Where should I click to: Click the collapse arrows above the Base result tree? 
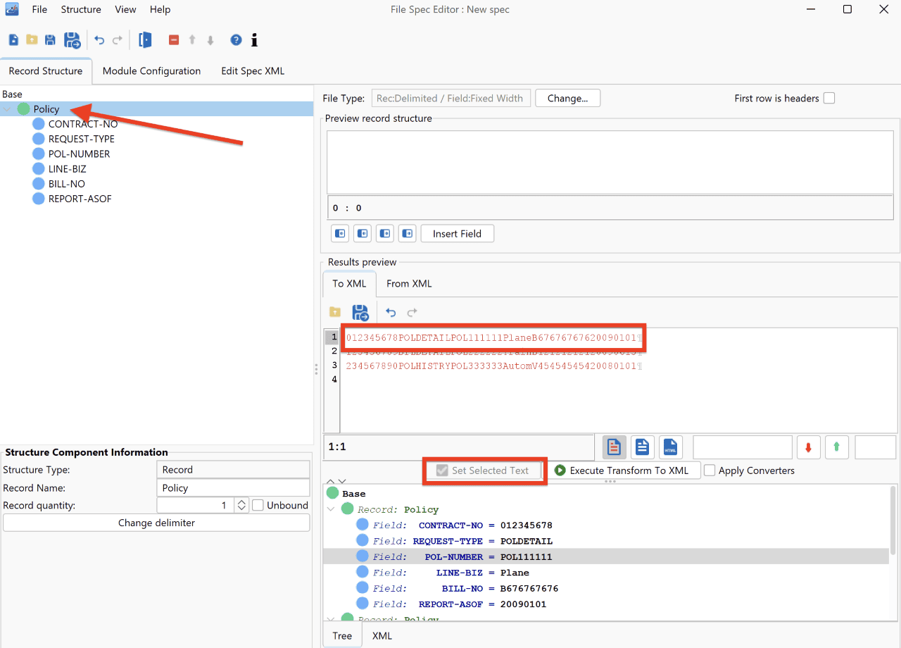[336, 482]
